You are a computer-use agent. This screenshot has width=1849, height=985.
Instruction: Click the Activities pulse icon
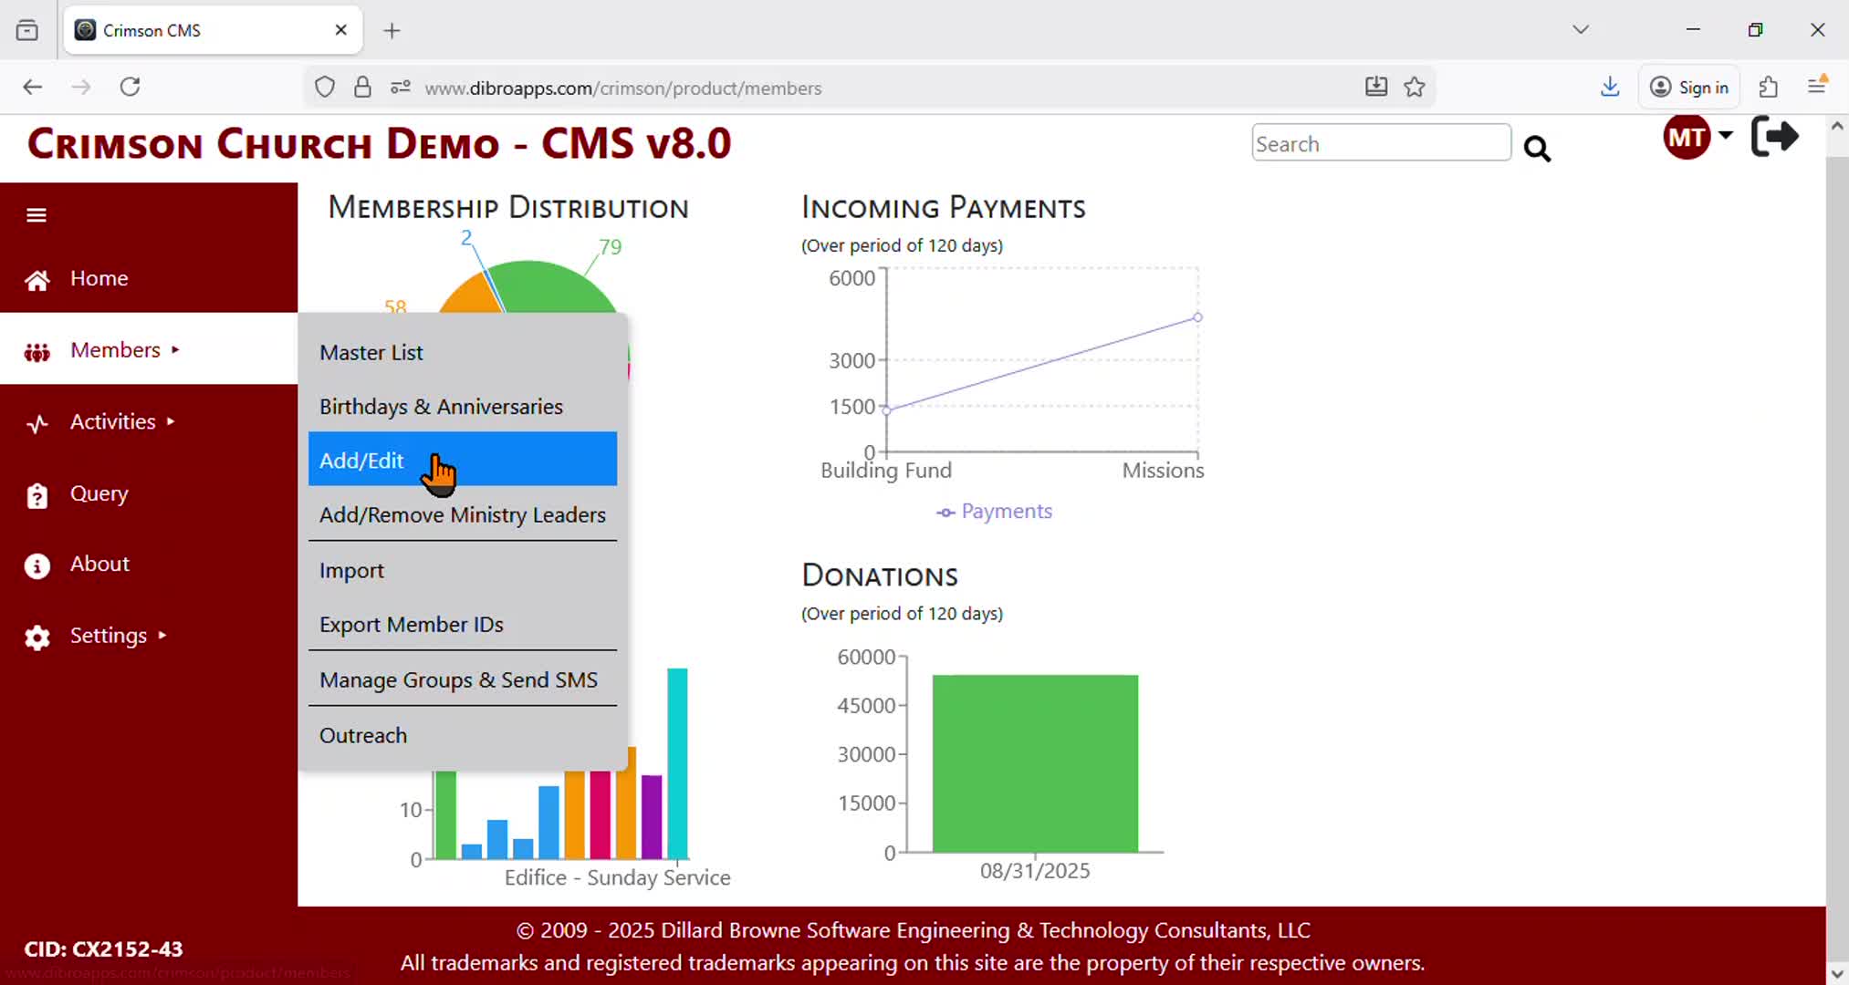click(x=37, y=423)
